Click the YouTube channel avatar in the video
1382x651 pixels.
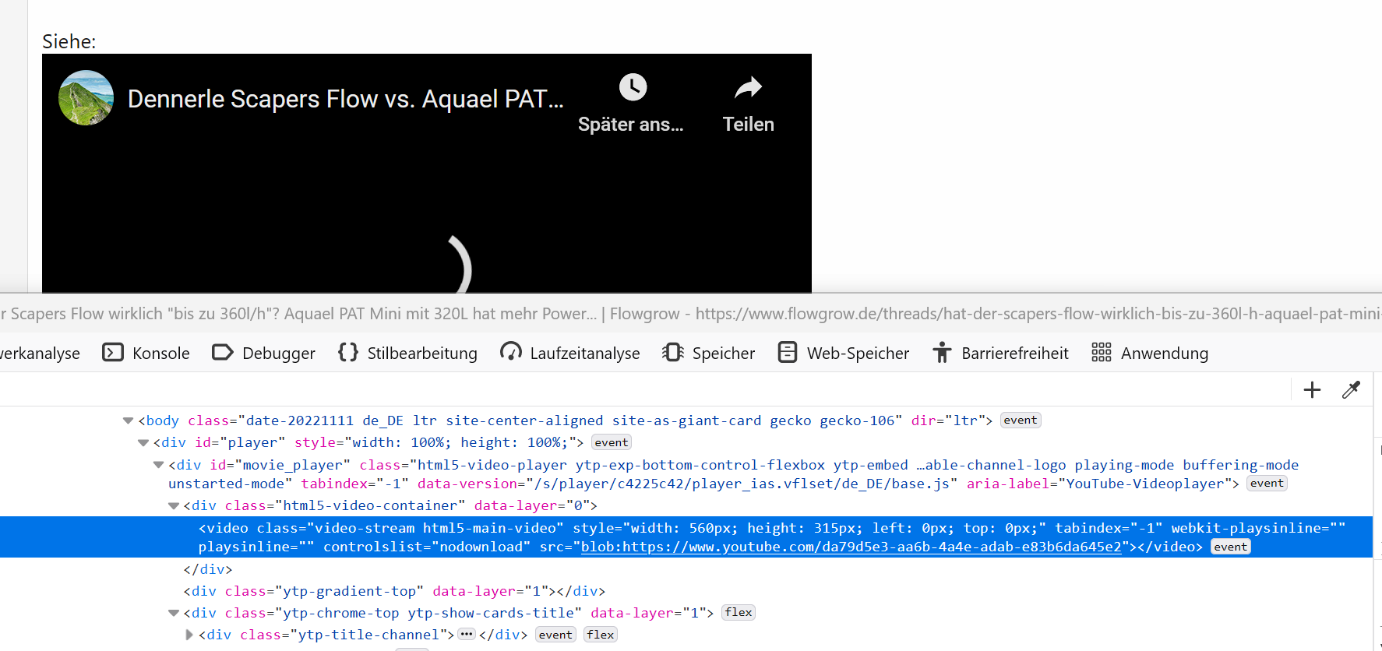pyautogui.click(x=86, y=98)
